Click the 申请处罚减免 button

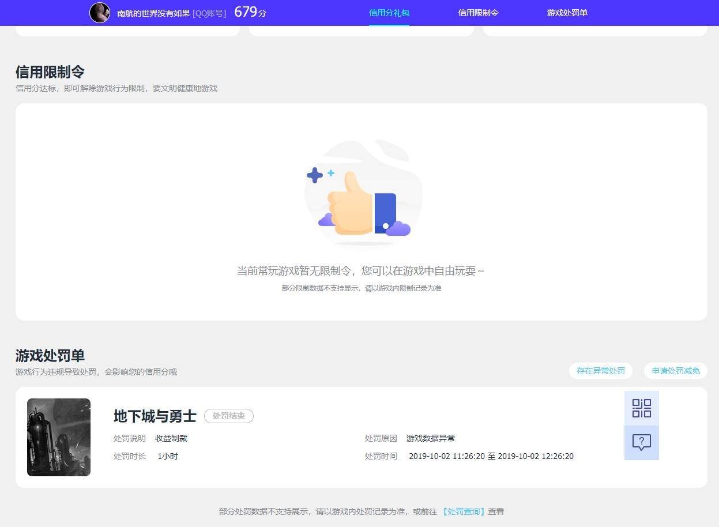[x=676, y=371]
